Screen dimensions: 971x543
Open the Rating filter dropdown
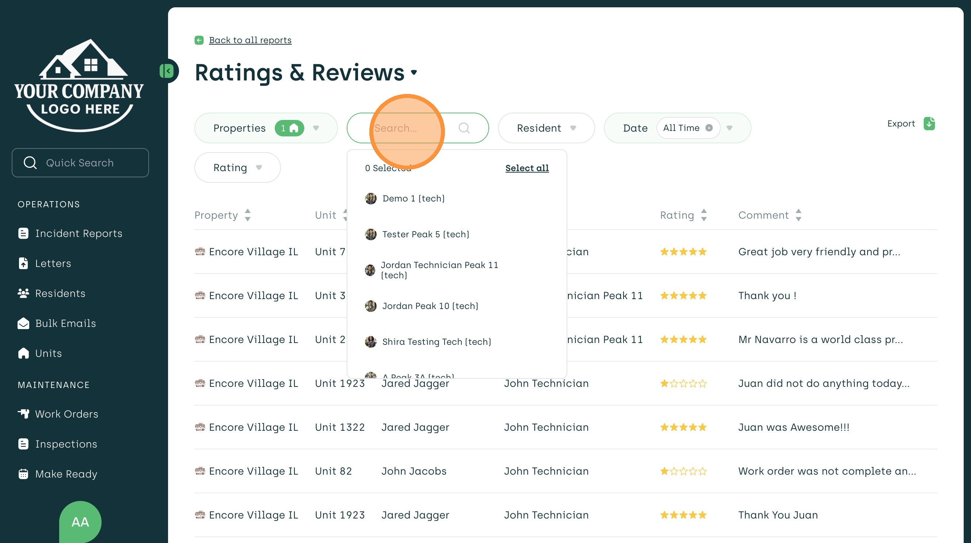click(237, 167)
